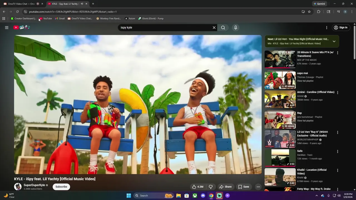
Task: Open the sapo mai playlist thumbnail
Action: click(280, 80)
